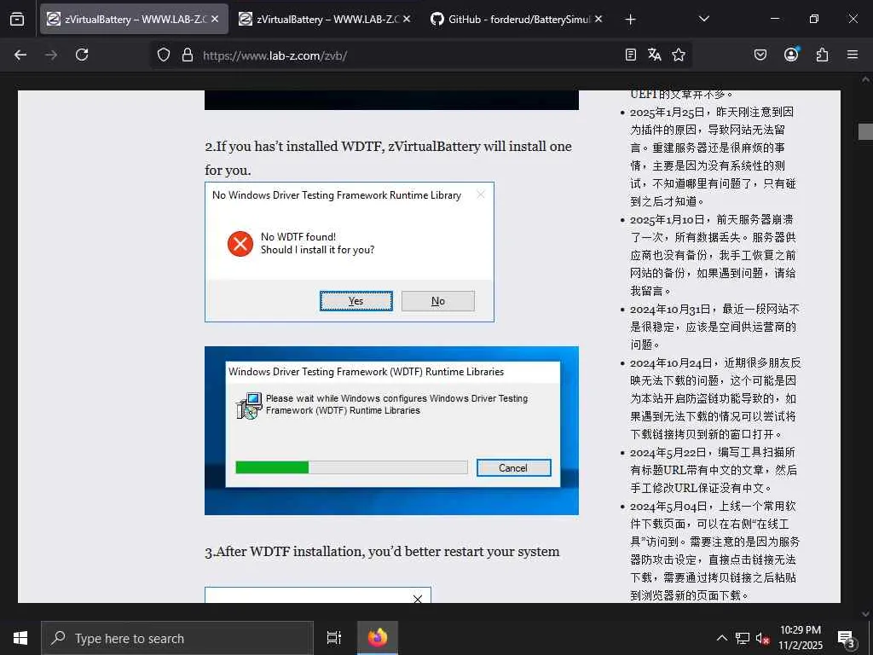Close the GitHub tab
The image size is (873, 655).
click(598, 19)
